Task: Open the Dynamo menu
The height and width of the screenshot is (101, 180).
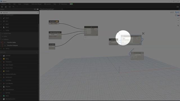Action: click(x=4, y=4)
